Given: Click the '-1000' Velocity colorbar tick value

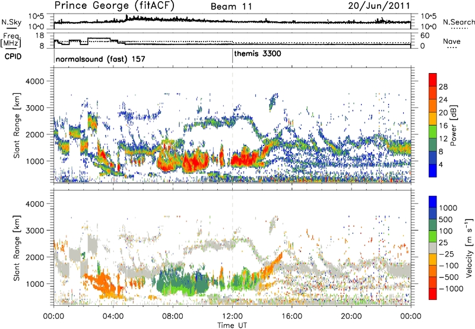Looking at the screenshot, I should click(x=451, y=289).
